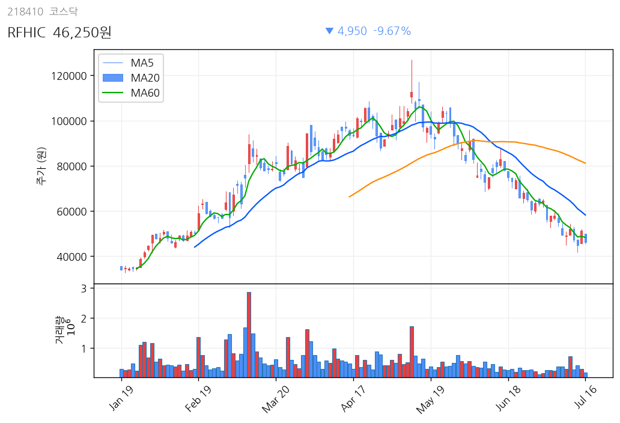Click the May 19 date label
Viewport: 620px width, 423px height.
(430, 400)
